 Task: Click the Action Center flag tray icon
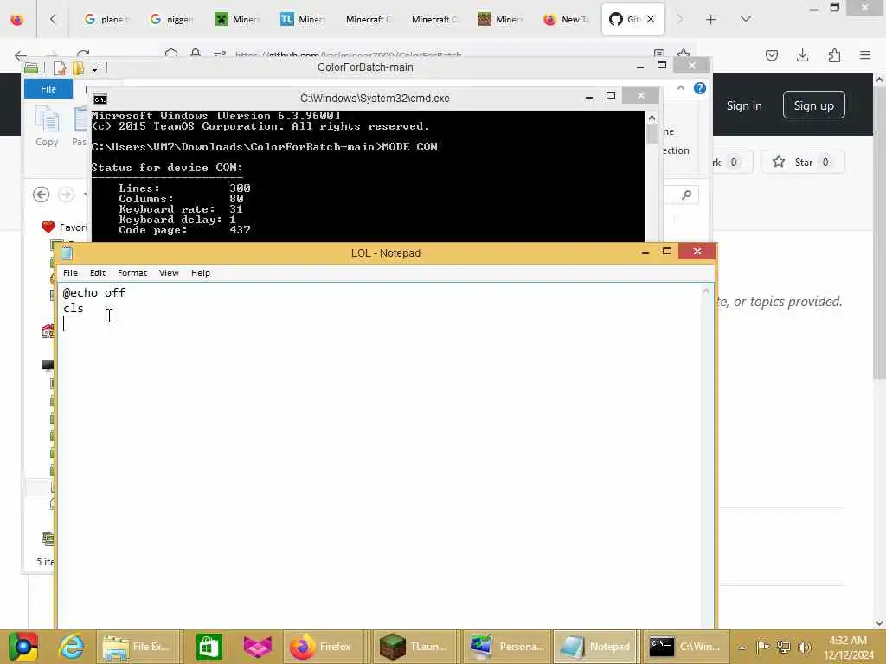762,647
